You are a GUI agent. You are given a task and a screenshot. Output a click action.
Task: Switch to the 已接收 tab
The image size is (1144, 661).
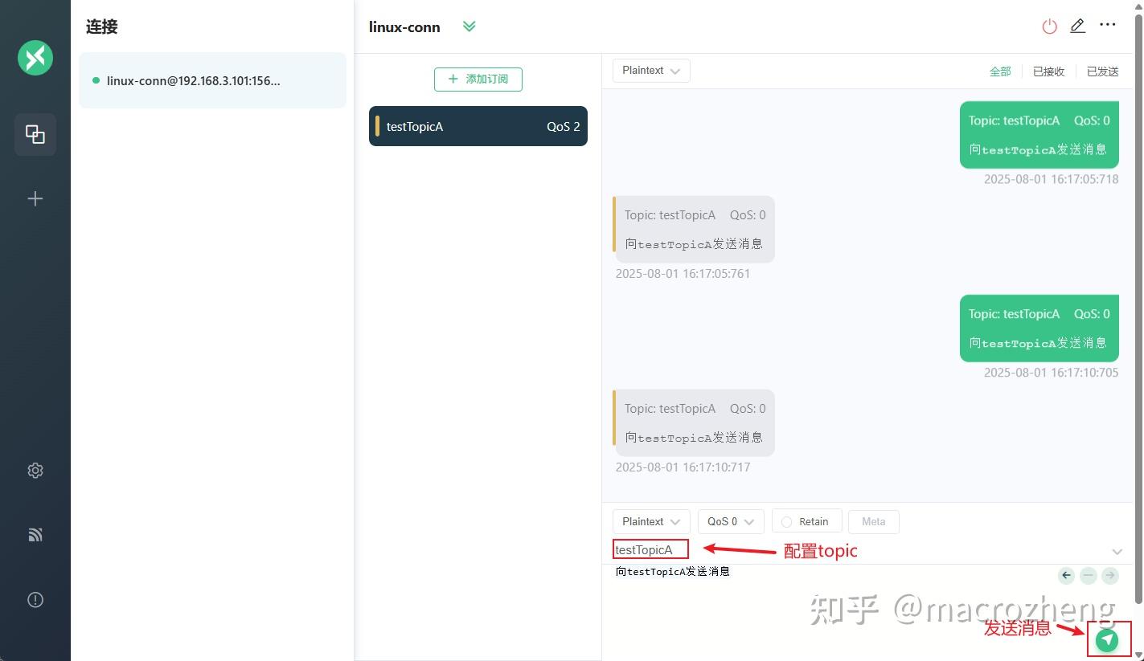[x=1048, y=71]
